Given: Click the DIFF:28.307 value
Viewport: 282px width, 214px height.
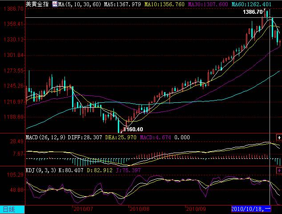Looking at the screenshot, I should (x=85, y=137).
